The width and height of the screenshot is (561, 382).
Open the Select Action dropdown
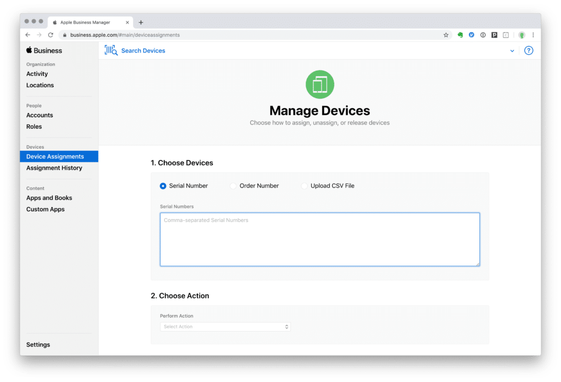tap(225, 327)
